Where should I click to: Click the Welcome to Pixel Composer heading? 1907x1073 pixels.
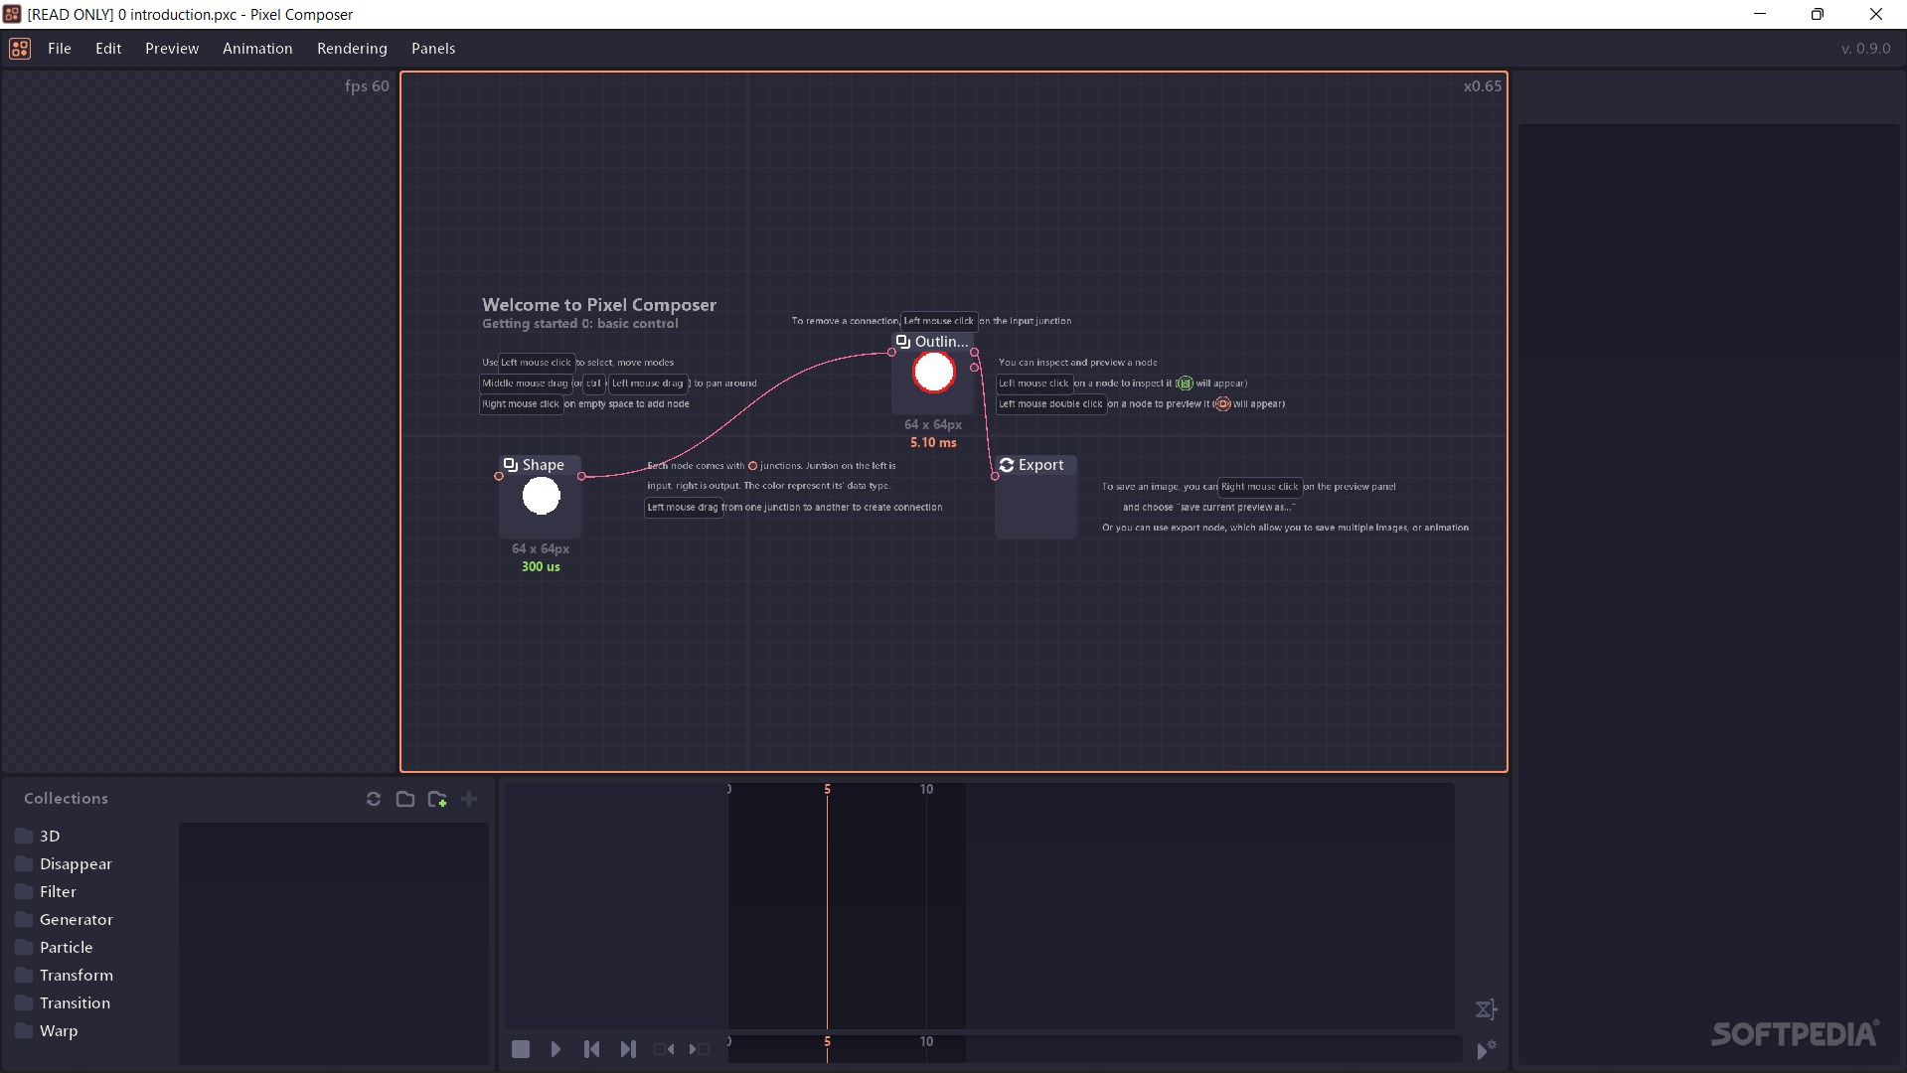point(599,305)
